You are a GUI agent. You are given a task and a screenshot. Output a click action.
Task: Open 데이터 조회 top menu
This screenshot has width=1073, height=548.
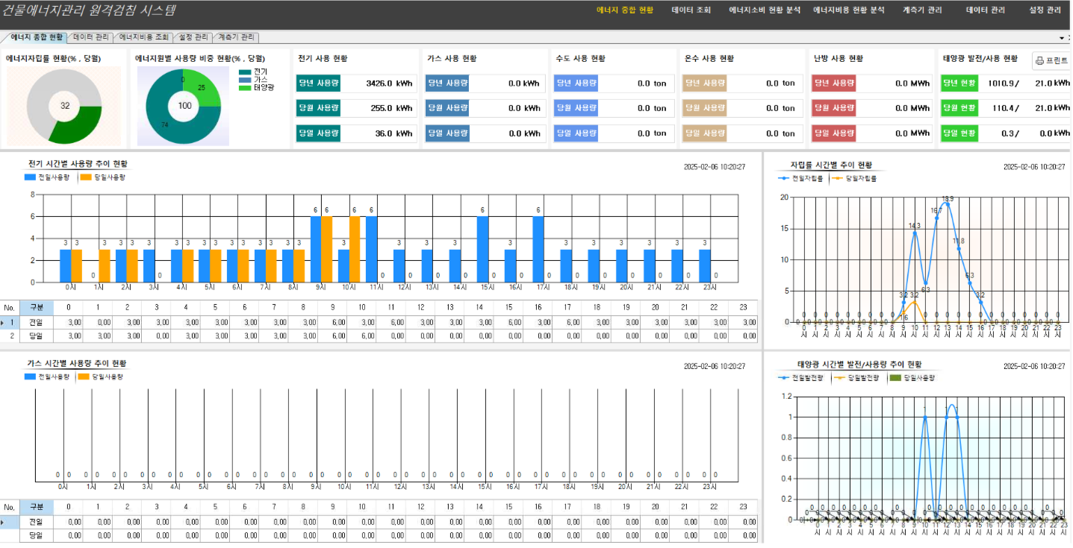click(691, 10)
